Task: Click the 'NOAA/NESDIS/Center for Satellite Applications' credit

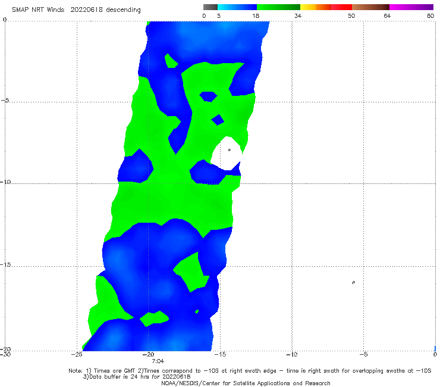Action: click(246, 383)
